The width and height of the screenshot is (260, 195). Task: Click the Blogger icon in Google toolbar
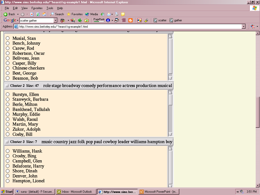[131, 20]
